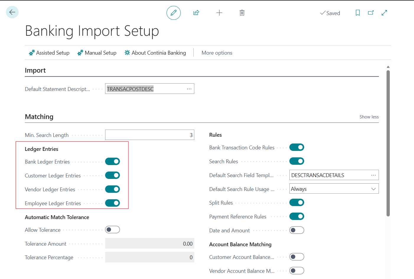Open the Default Statement Description lookup ellipsis
This screenshot has height=279, width=414.
click(x=189, y=89)
